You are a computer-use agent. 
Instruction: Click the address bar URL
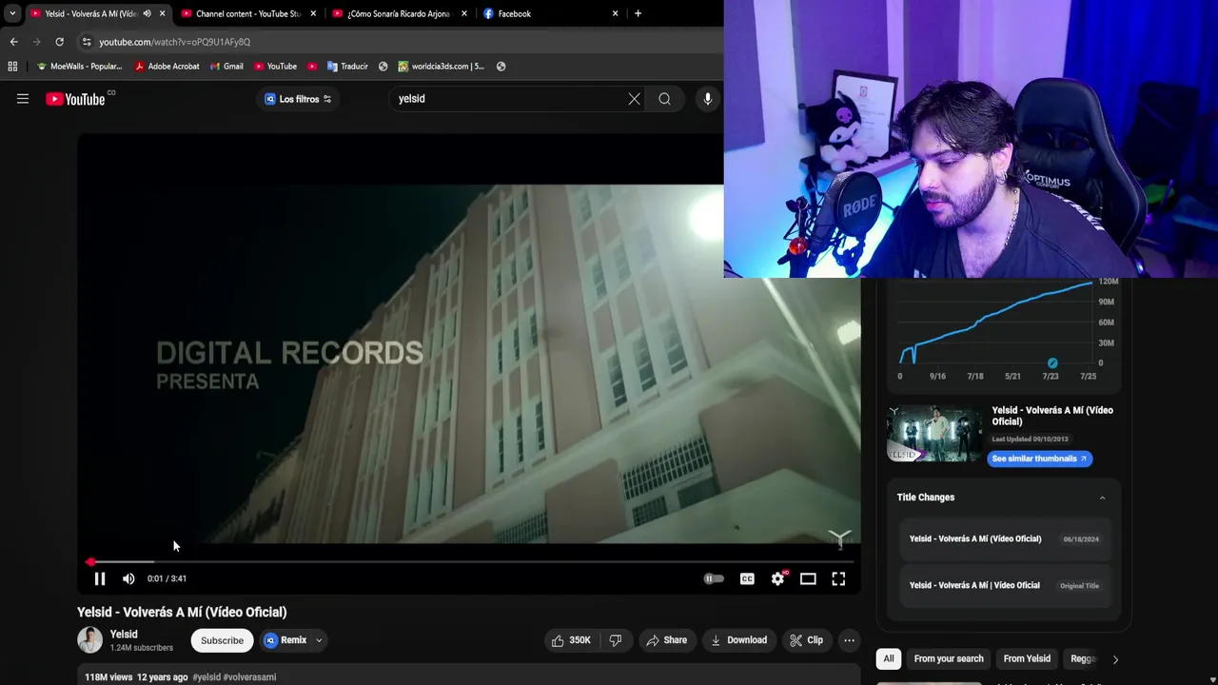[x=175, y=42]
